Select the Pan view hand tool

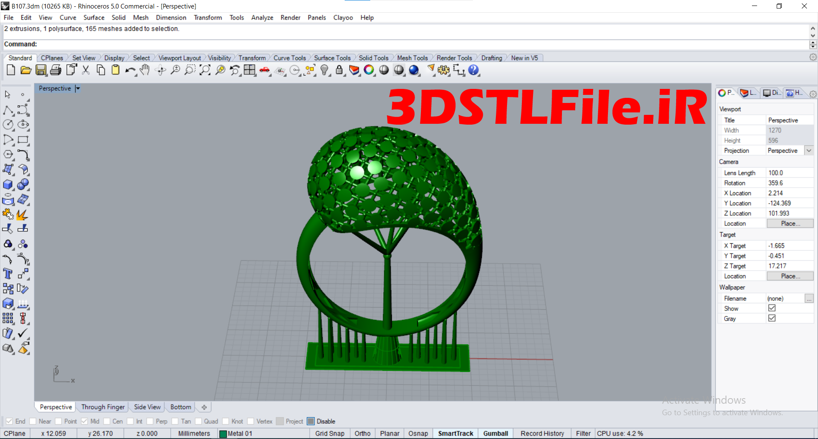(145, 70)
